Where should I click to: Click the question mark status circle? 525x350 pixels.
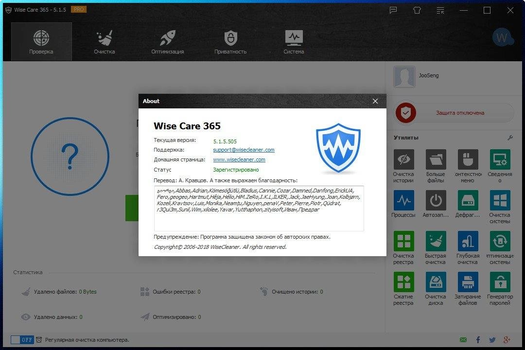(x=70, y=157)
